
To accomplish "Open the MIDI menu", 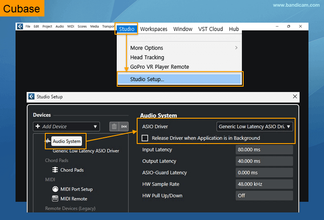I will [x=71, y=27].
